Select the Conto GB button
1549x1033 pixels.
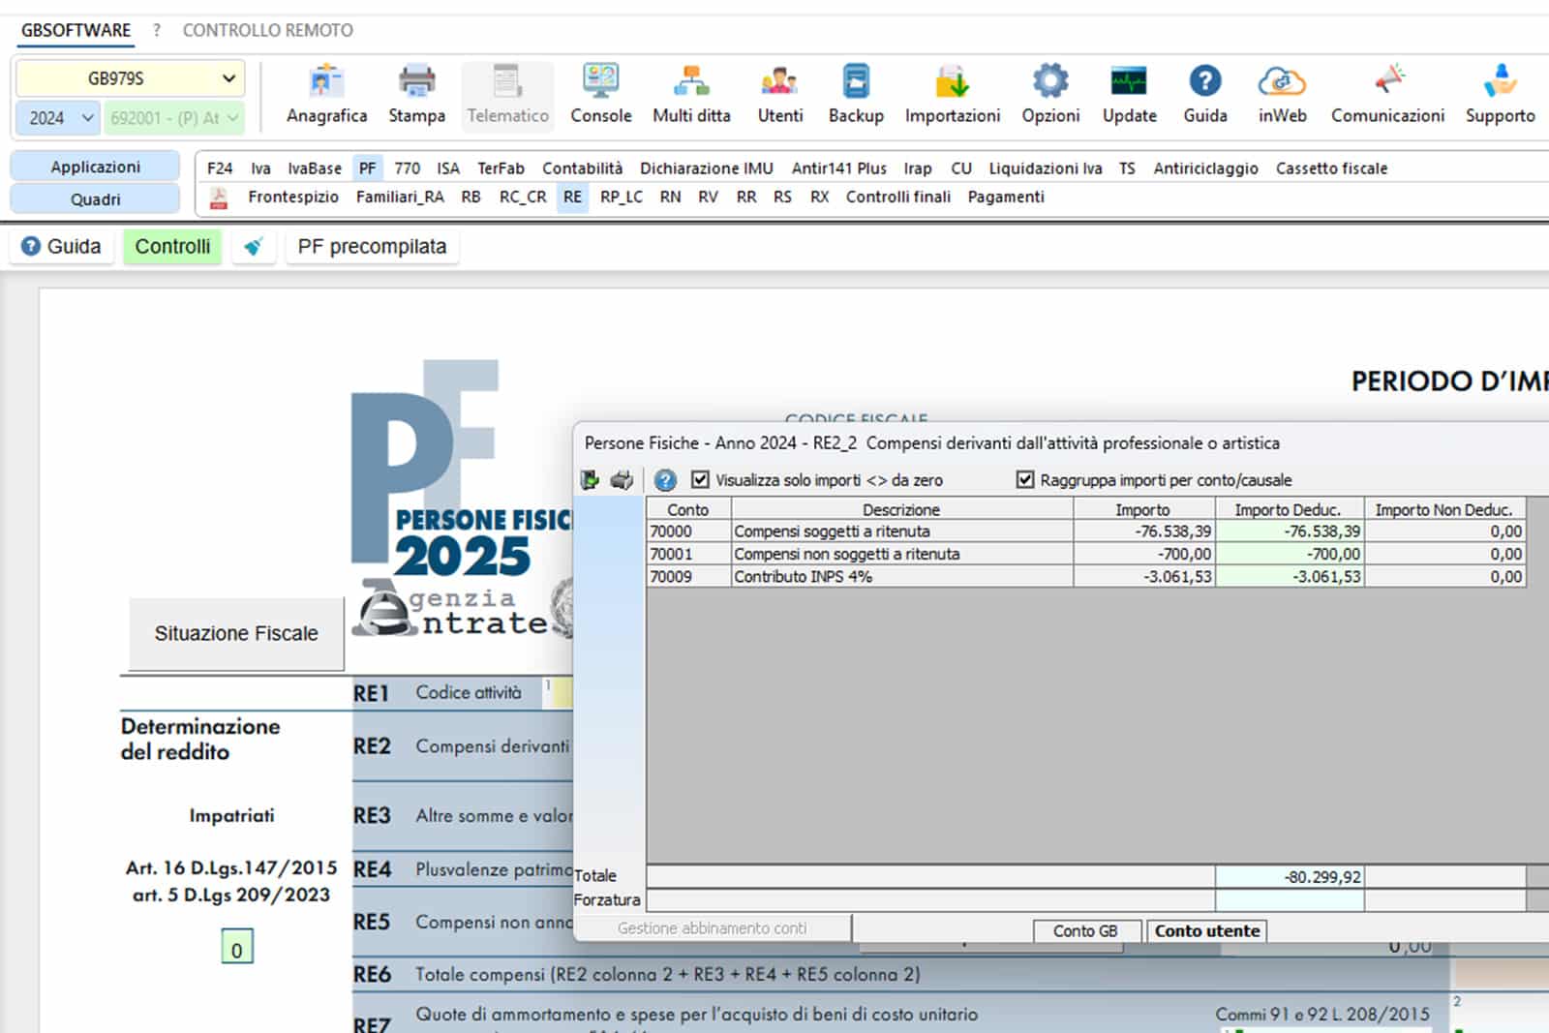[x=1085, y=930]
